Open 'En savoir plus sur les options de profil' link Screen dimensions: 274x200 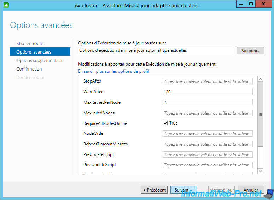click(113, 71)
